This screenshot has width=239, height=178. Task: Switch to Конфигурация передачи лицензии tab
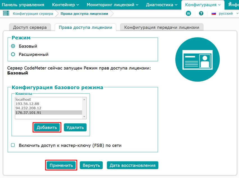click(x=161, y=27)
